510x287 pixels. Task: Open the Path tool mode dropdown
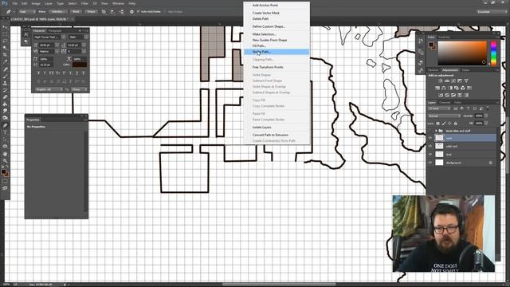click(26, 12)
